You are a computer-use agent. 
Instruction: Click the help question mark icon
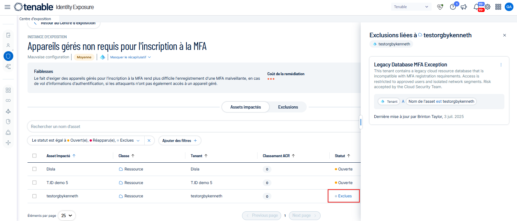pos(453,7)
